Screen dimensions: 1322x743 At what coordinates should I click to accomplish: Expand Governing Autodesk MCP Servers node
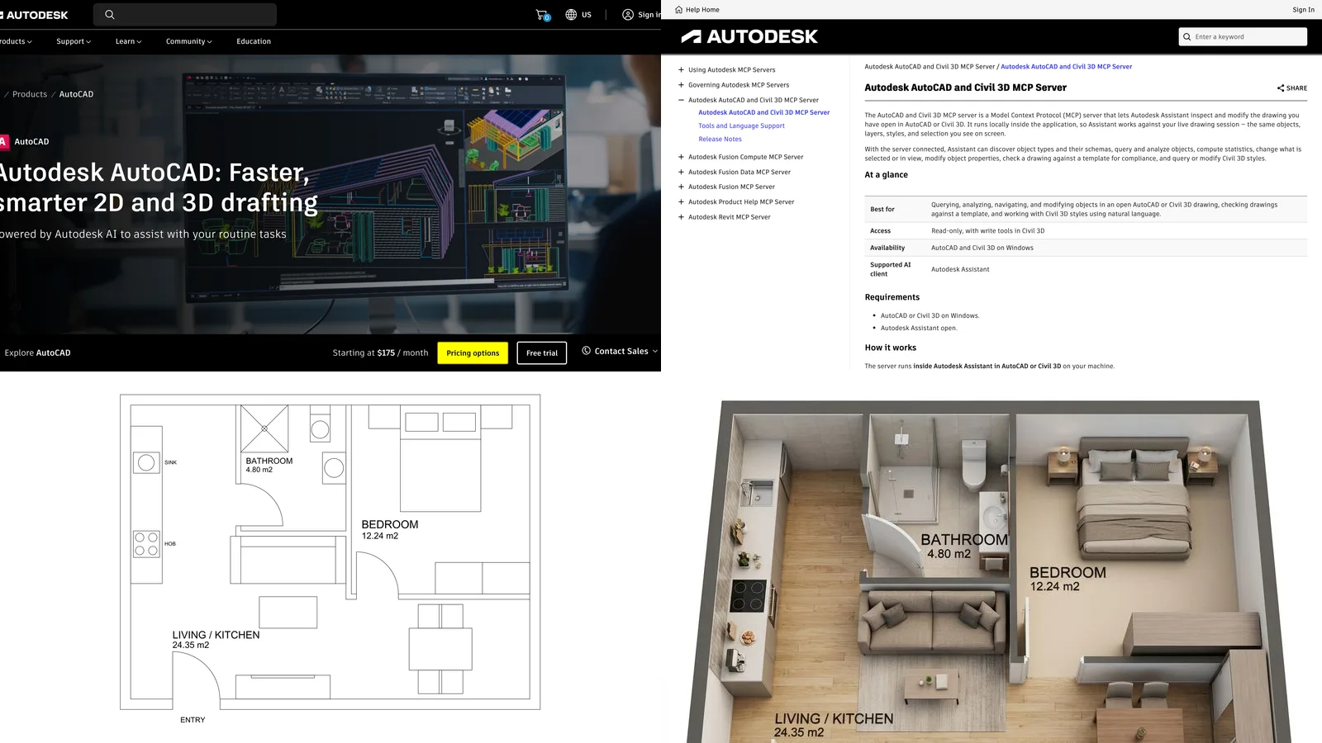(x=681, y=85)
